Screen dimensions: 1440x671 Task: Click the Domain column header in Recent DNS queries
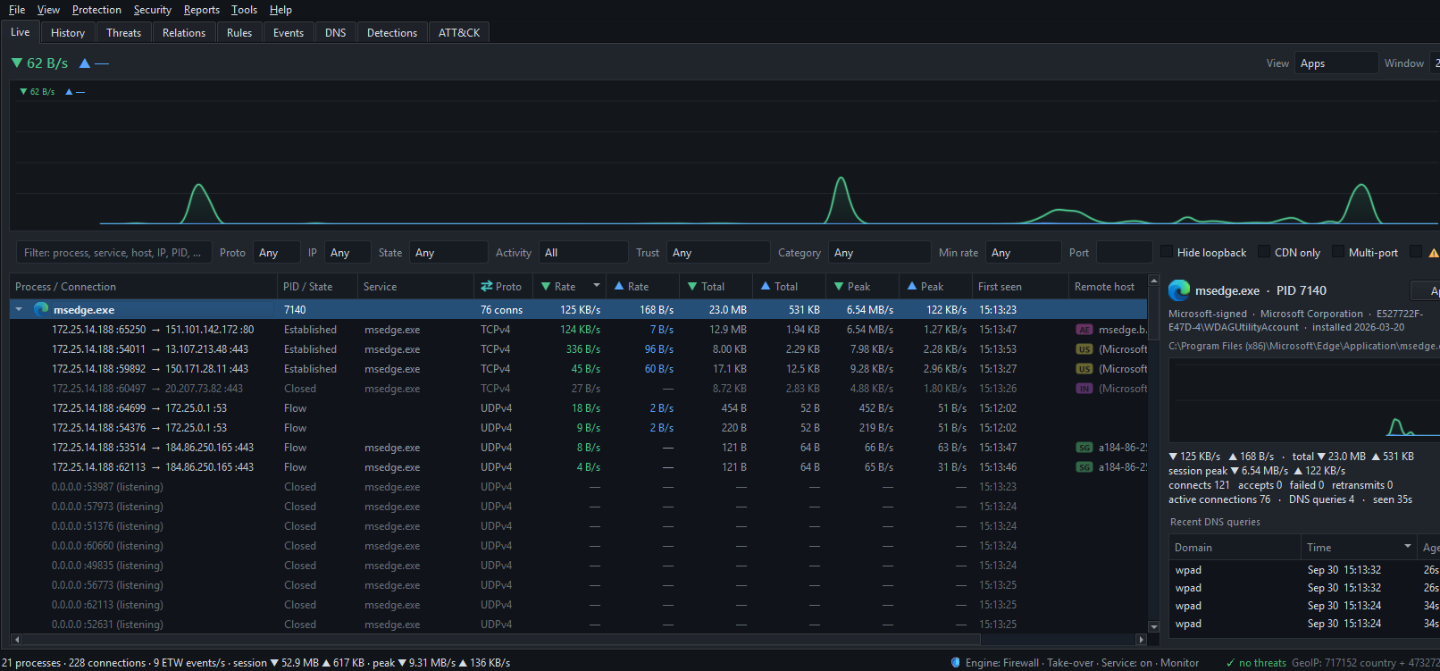[x=1235, y=548]
